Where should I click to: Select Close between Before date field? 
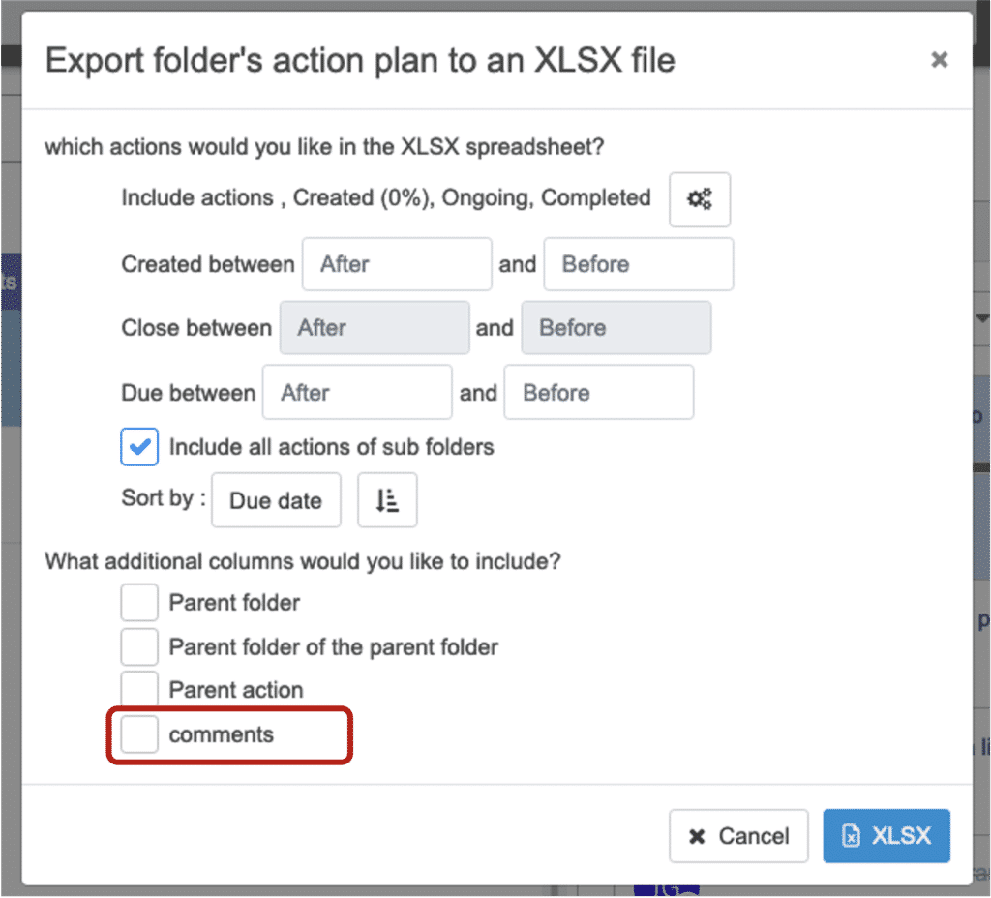616,328
